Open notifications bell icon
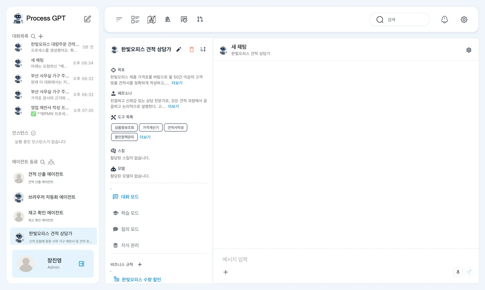Viewport: 485px width, 290px height. click(444, 19)
